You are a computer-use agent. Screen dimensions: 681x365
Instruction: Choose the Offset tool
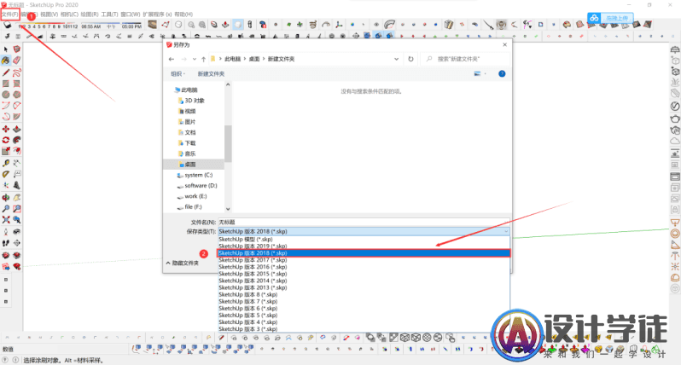[17, 151]
